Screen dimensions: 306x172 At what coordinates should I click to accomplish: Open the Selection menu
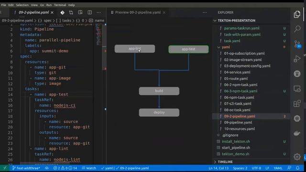click(22, 5)
